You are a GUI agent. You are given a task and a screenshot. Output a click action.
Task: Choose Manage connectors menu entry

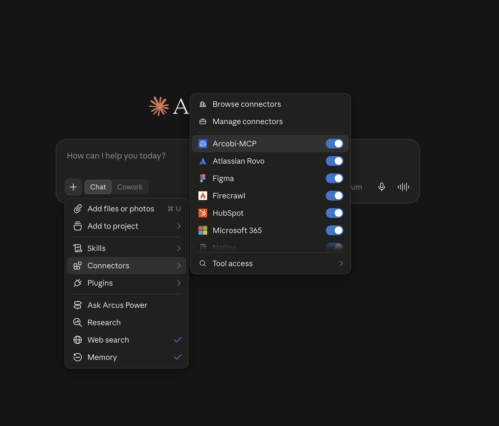click(270, 121)
